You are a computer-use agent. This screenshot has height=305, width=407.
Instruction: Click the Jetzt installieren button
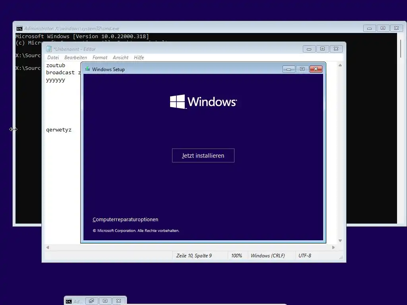click(203, 155)
